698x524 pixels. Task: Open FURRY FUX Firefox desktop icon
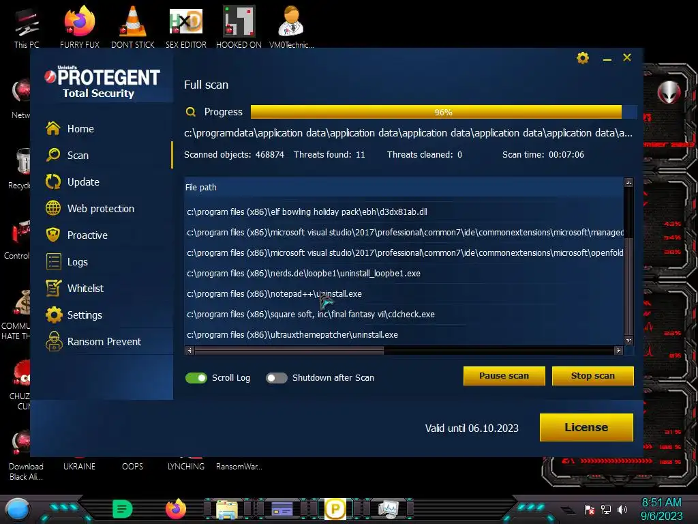coord(80,27)
